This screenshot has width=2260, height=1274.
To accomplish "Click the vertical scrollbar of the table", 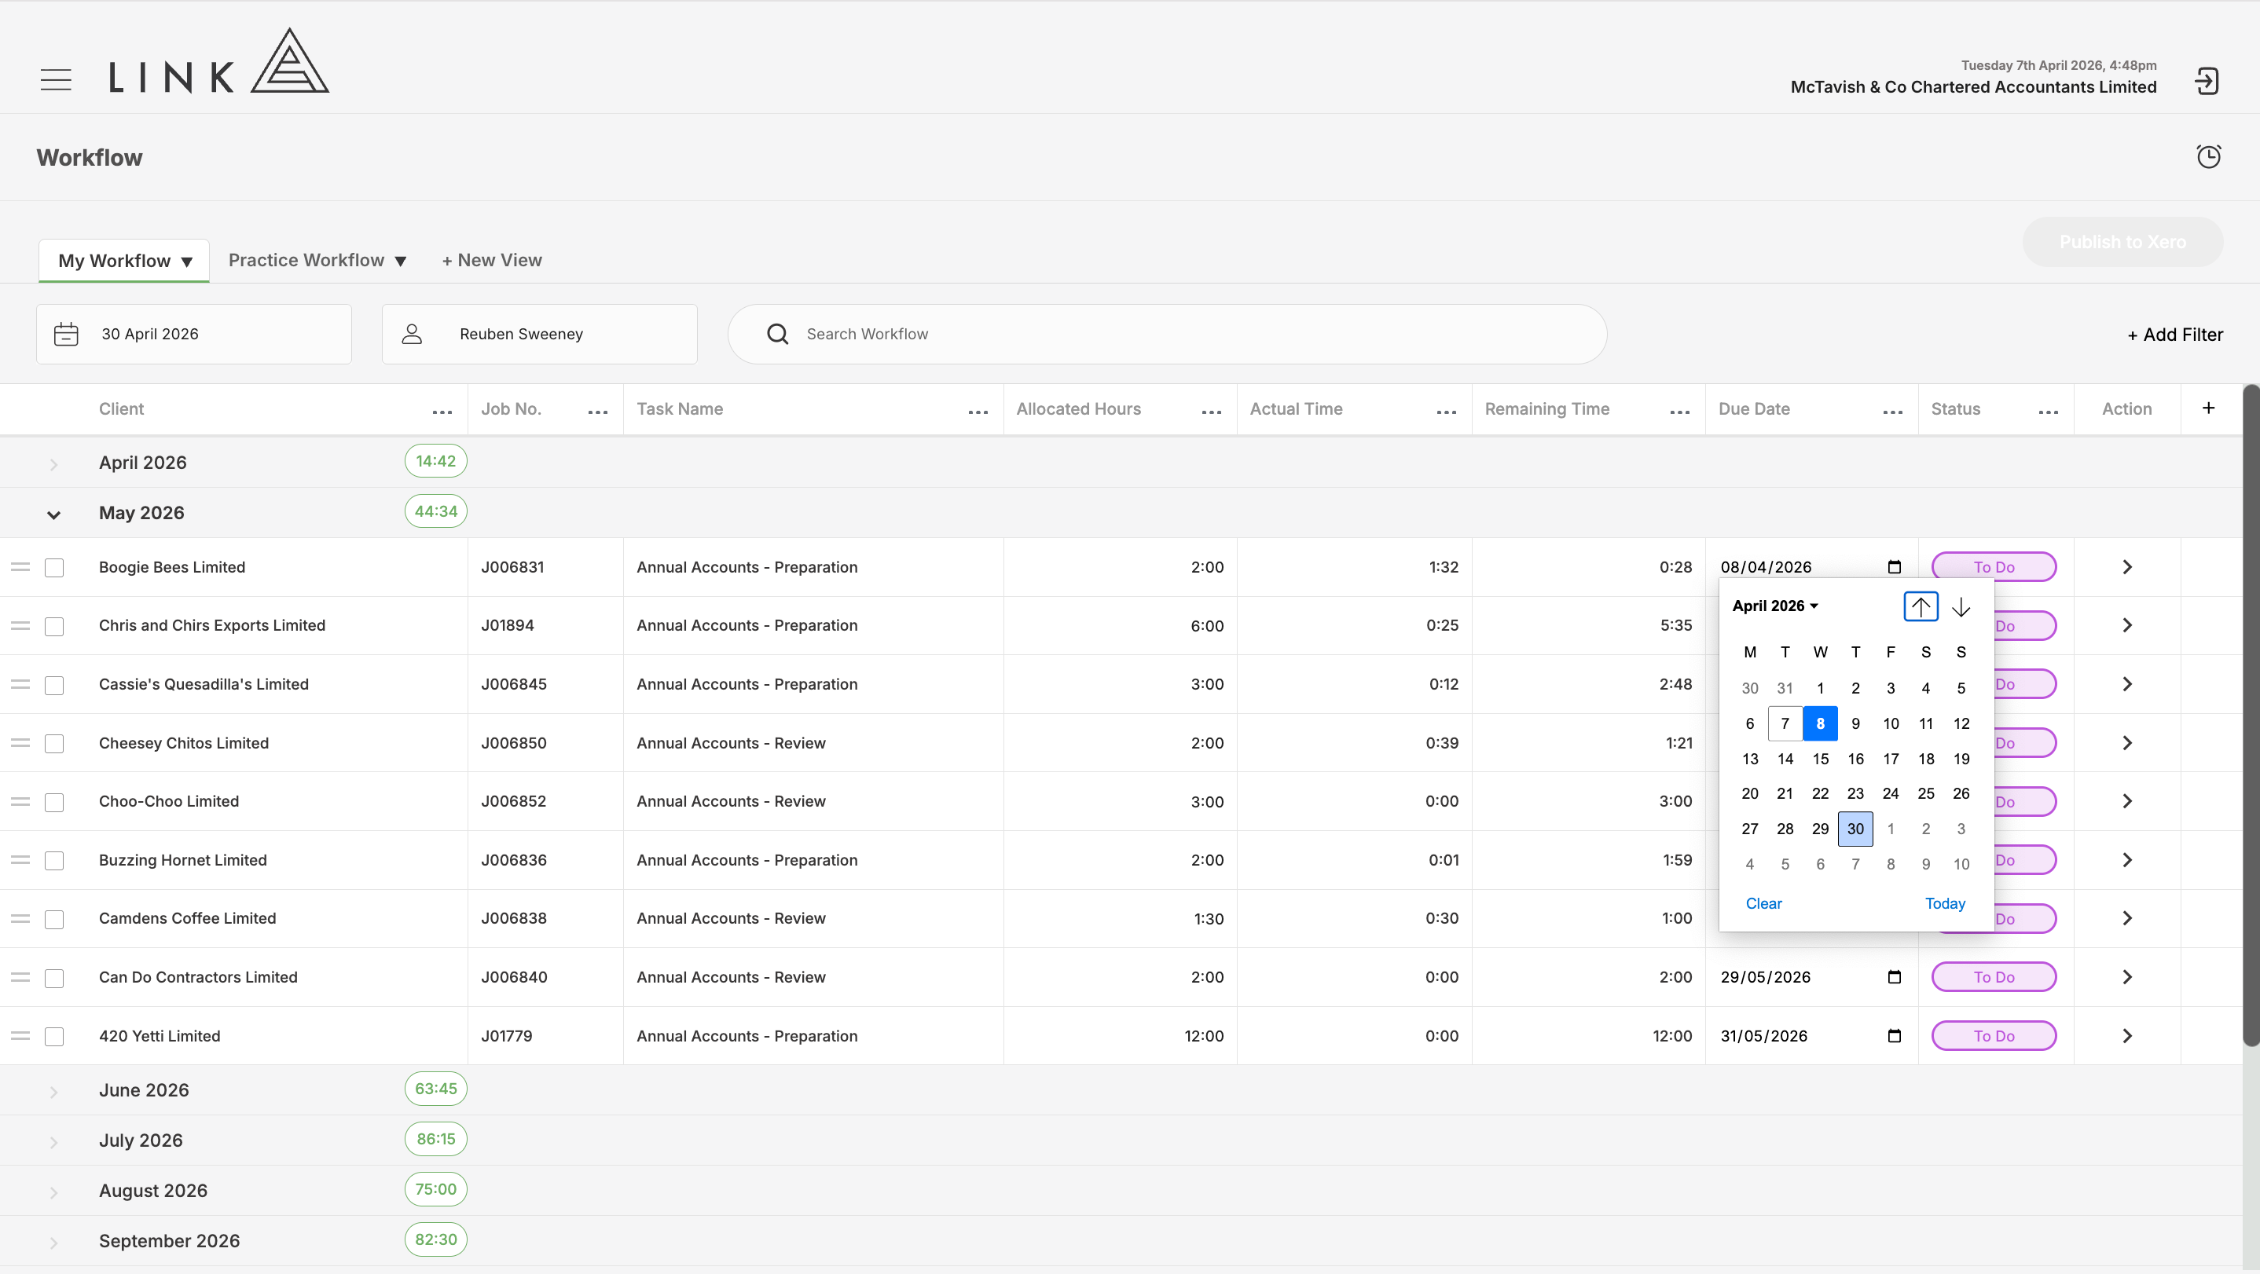I will (x=2251, y=716).
